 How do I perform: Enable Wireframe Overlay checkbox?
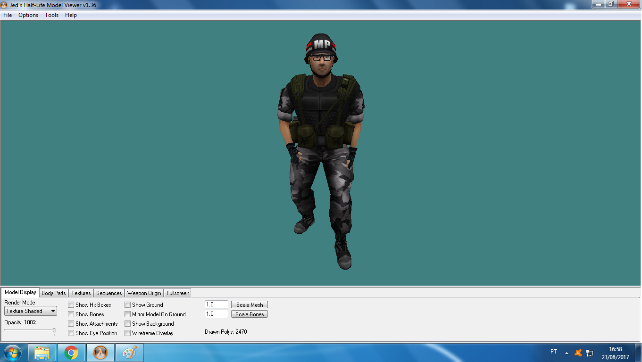click(x=128, y=333)
